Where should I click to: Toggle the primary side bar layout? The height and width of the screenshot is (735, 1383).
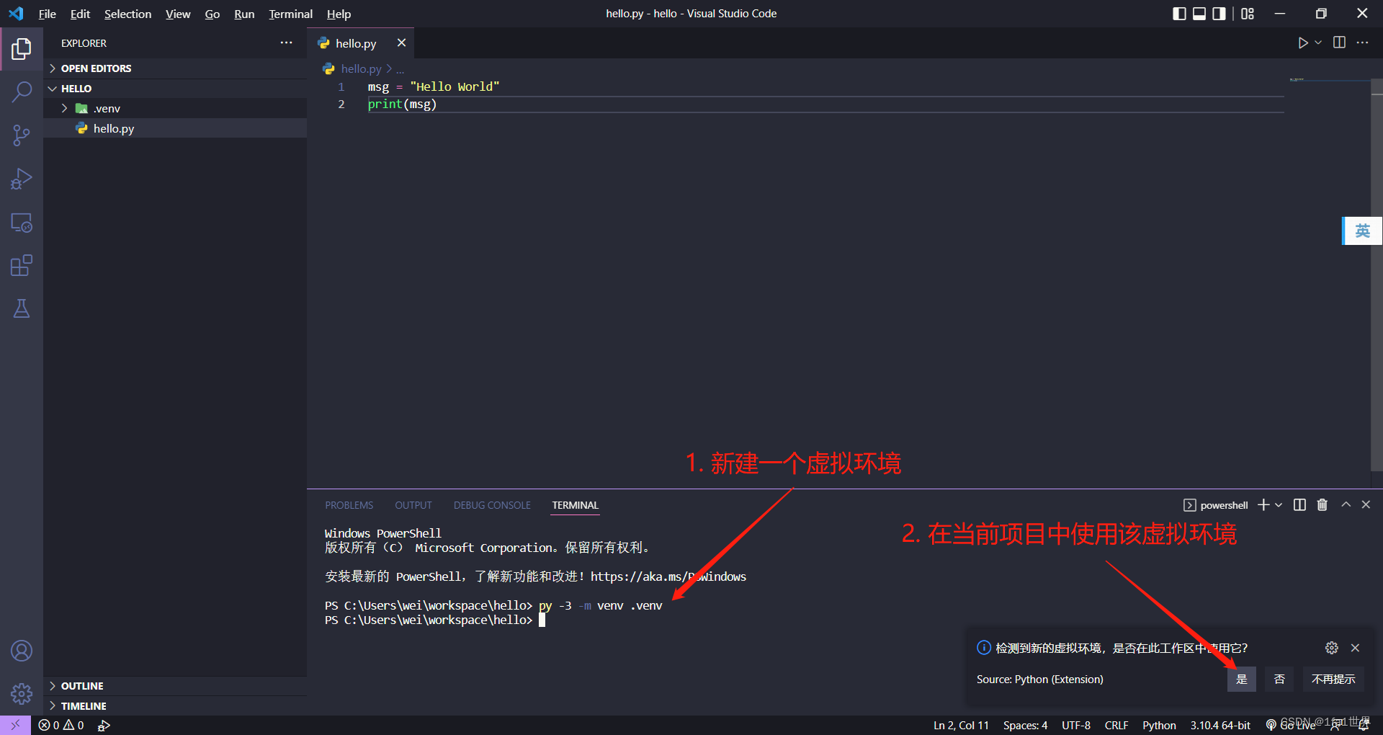click(x=1179, y=14)
